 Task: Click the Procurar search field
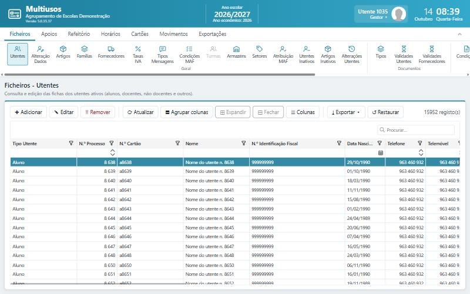(416, 130)
